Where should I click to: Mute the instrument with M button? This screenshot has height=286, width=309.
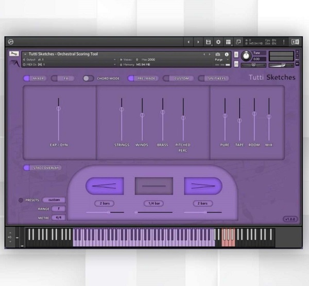(x=236, y=64)
